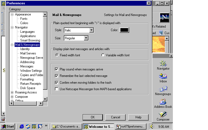
Task: Open Inbox from the component bar
Action: tap(163, 78)
